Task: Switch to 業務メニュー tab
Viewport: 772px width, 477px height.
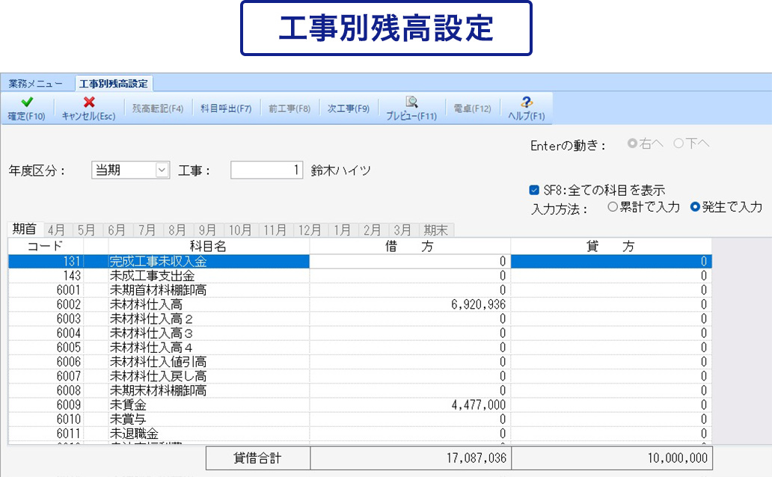Action: point(36,83)
